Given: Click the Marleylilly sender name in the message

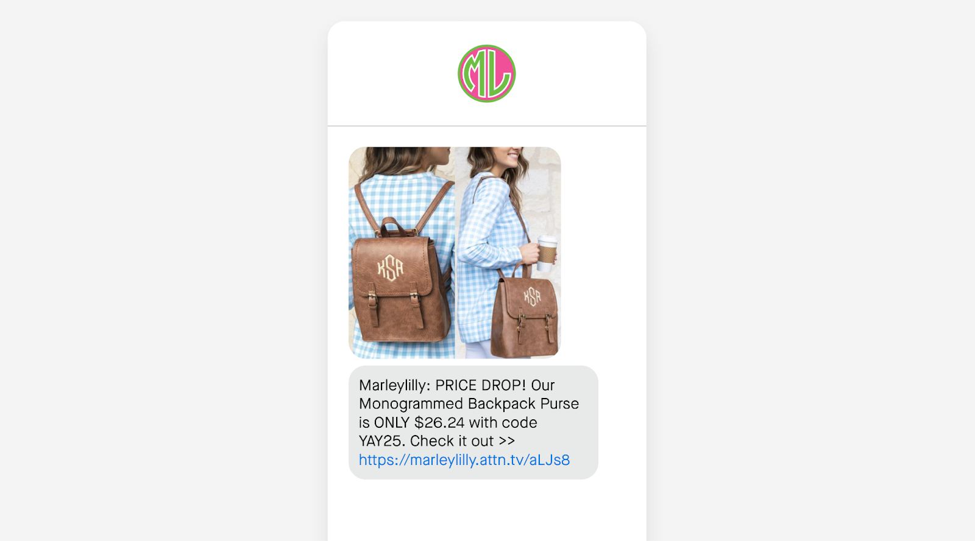Looking at the screenshot, I should (394, 386).
